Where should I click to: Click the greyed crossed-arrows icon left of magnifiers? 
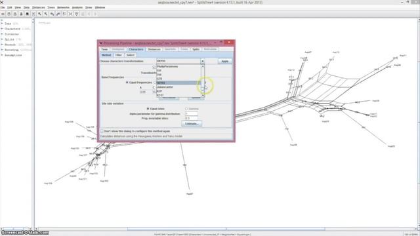point(33,14)
